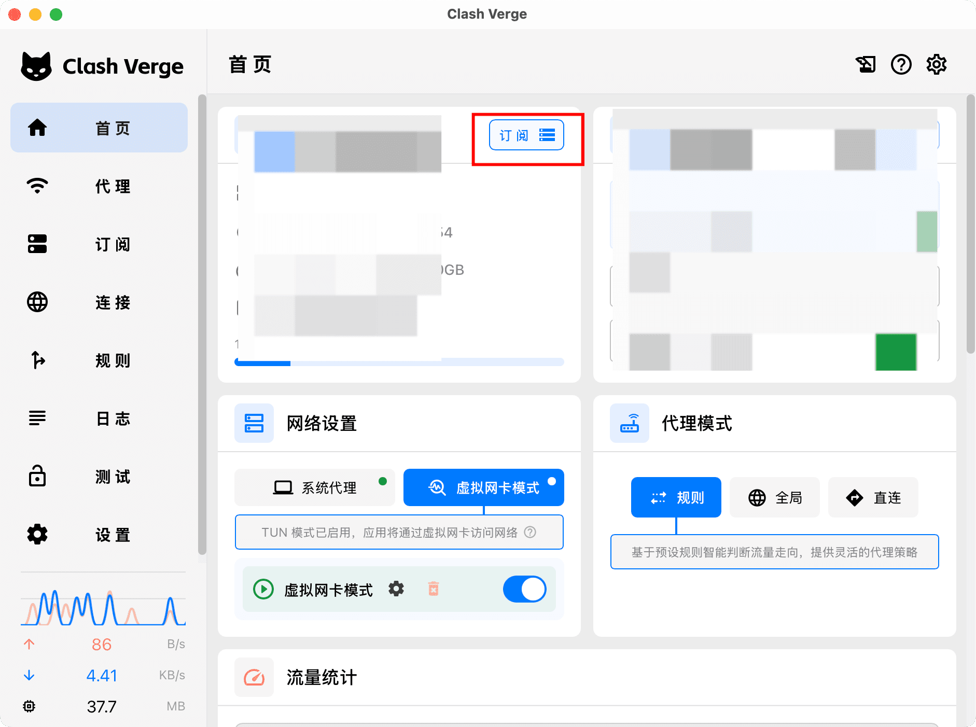Click the gear icon beside 设置 in sidebar
Viewport: 976px width, 727px height.
[37, 534]
